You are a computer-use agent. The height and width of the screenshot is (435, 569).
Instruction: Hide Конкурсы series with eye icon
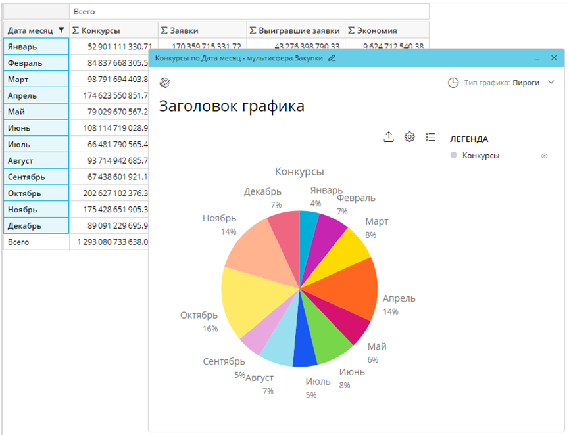click(x=544, y=156)
